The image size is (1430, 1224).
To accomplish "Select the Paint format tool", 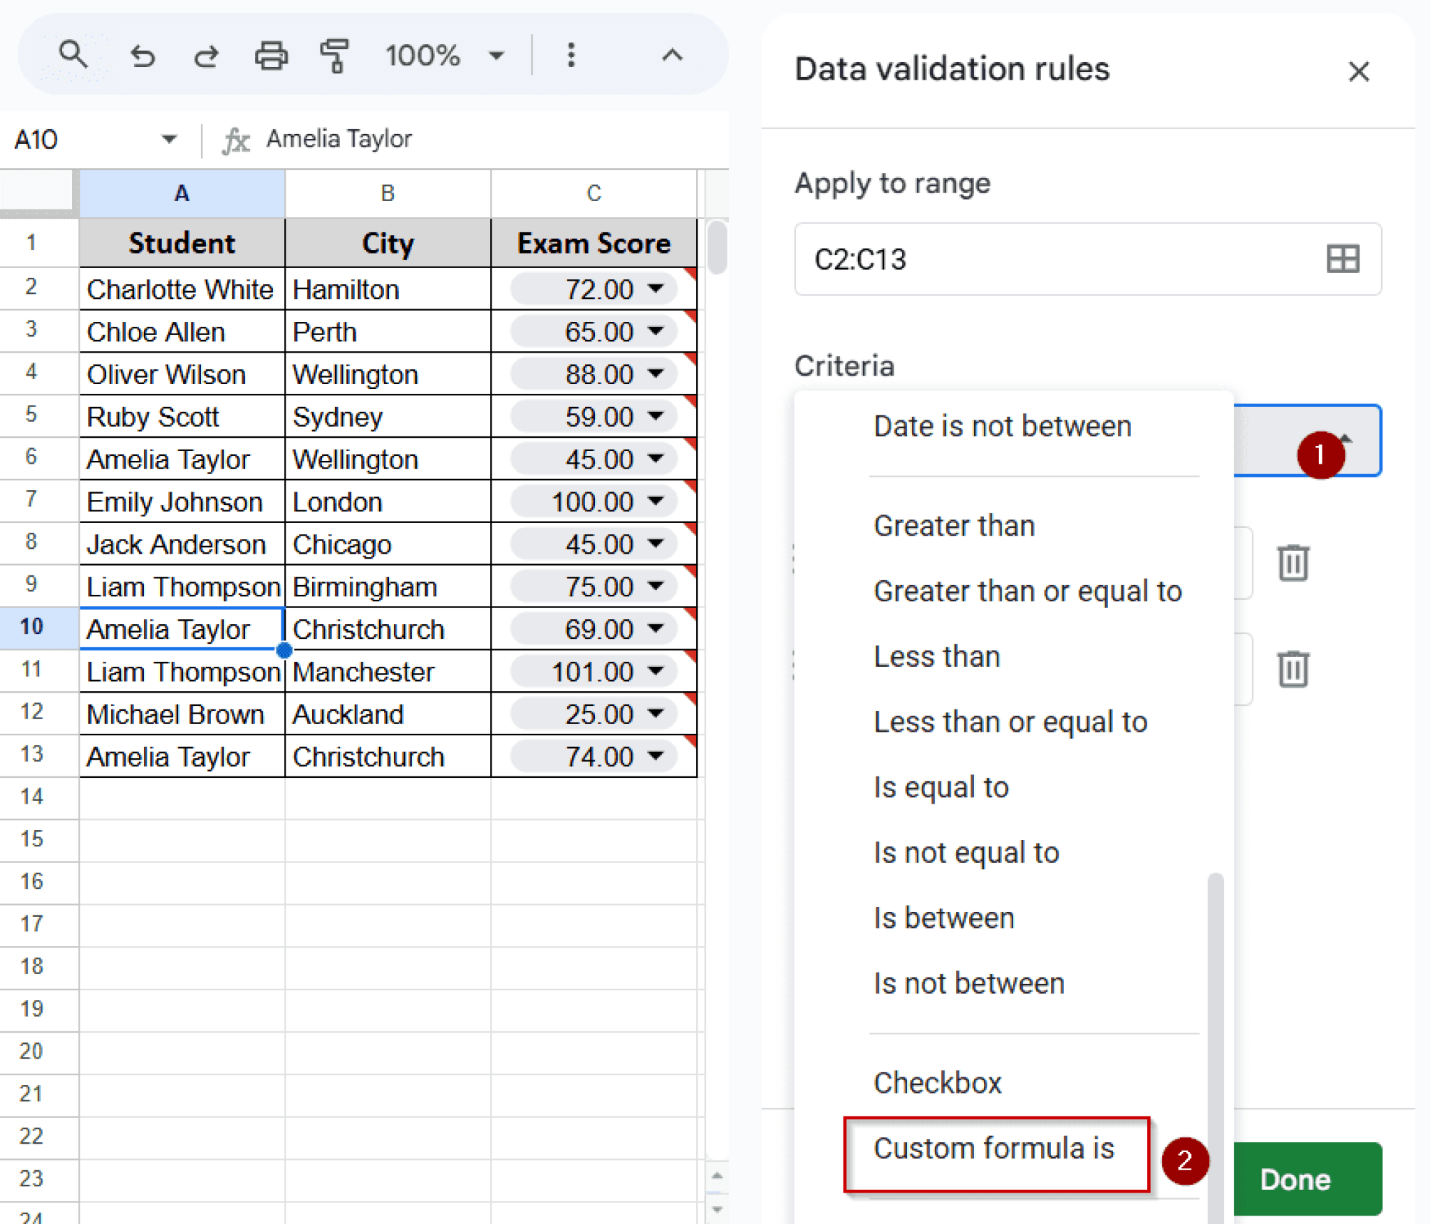I will [334, 56].
